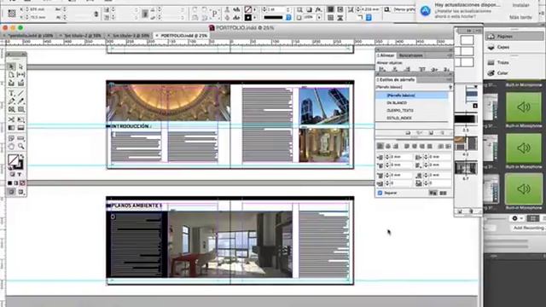Swap fill and stroke arrow
The width and height of the screenshot is (546, 307).
coord(21,157)
